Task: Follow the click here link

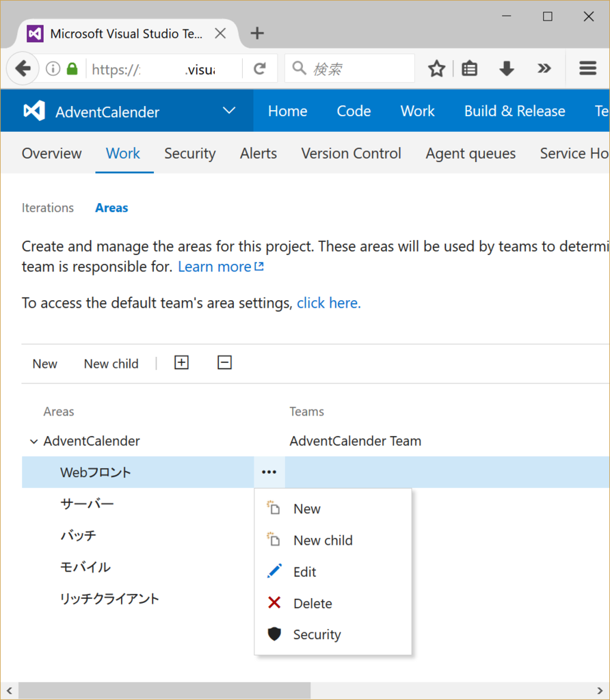Action: pos(329,303)
